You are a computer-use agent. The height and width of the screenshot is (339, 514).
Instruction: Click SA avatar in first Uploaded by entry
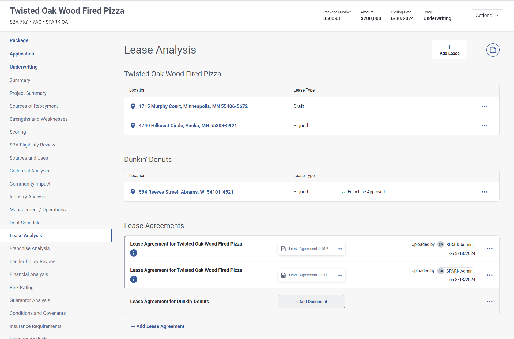[441, 244]
